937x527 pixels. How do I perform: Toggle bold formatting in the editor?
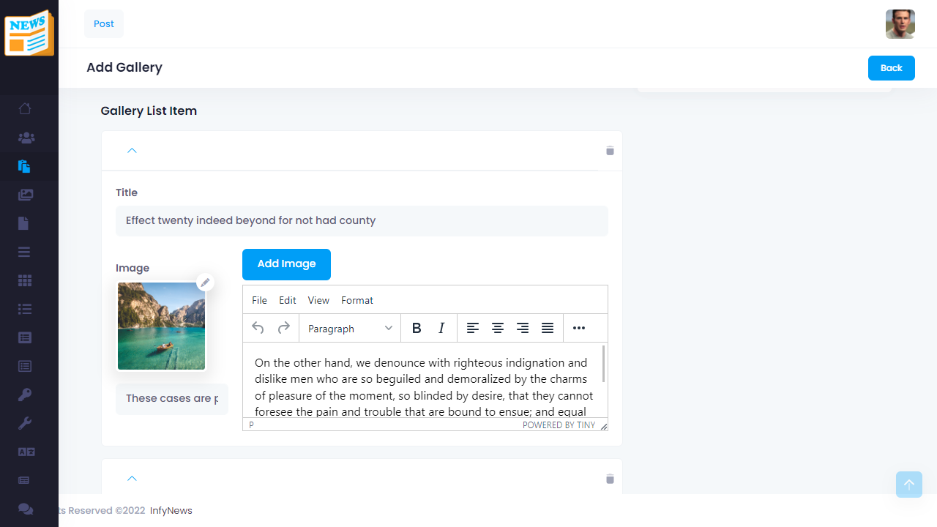[417, 328]
